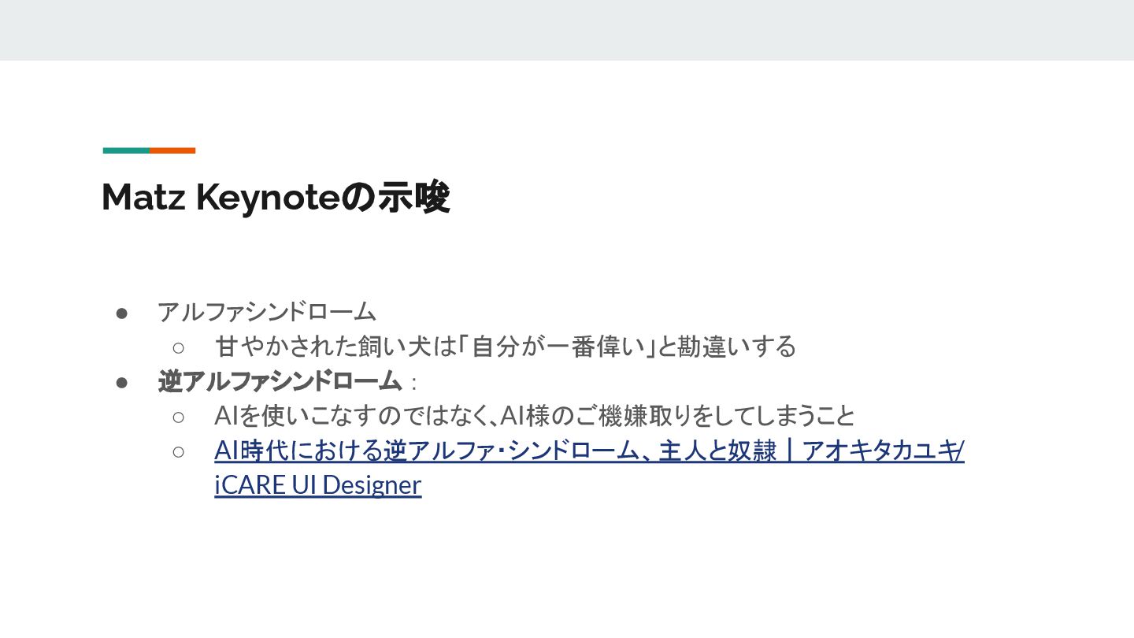Screen dimensions: 1134x638
Task: Click the filled bullet before アルファシンドローム
Action: (x=122, y=313)
